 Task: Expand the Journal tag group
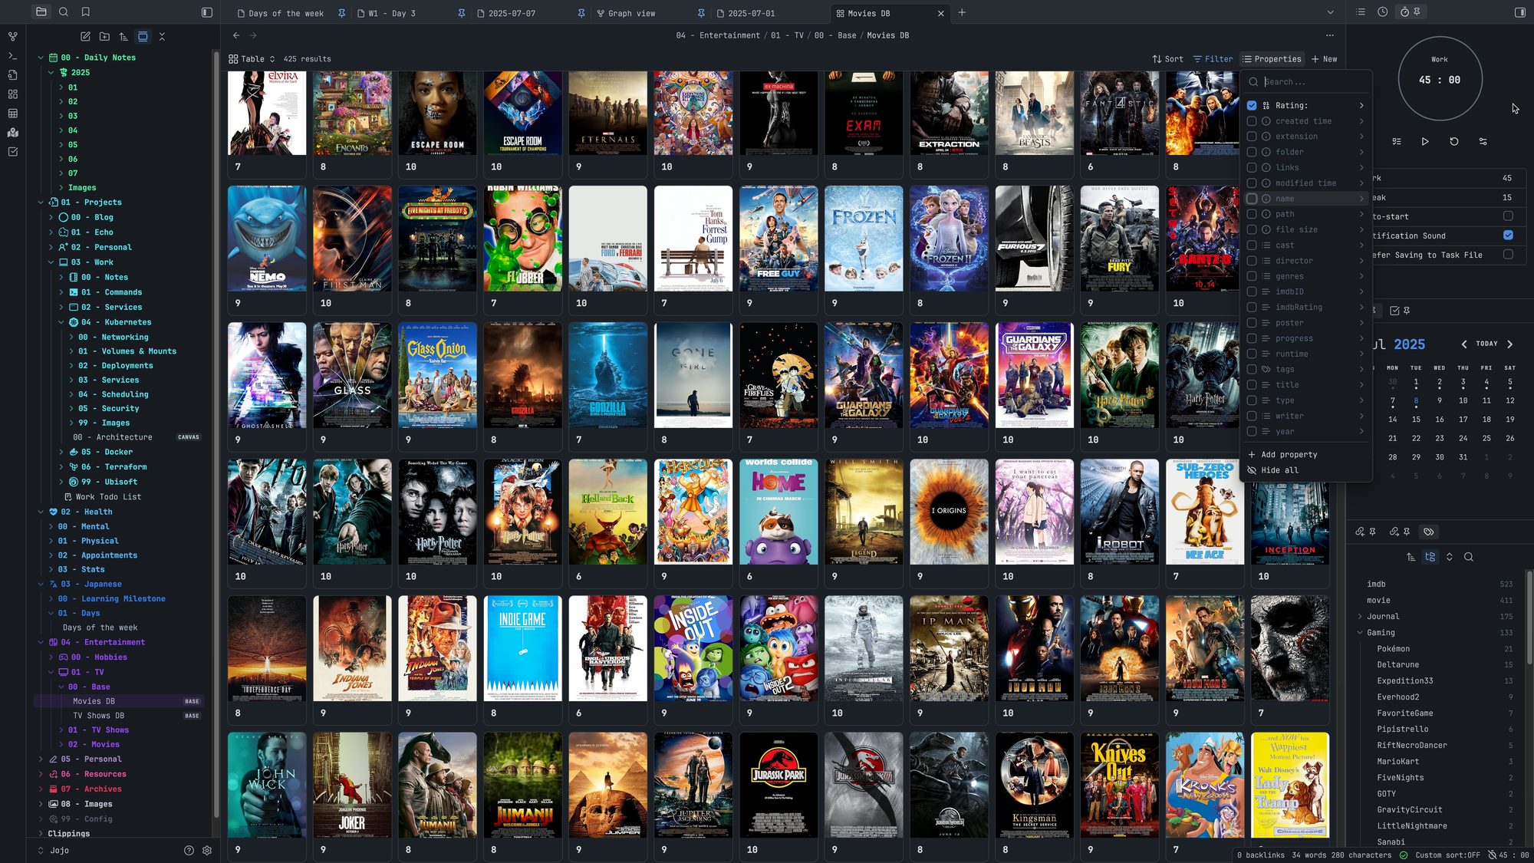(x=1360, y=616)
